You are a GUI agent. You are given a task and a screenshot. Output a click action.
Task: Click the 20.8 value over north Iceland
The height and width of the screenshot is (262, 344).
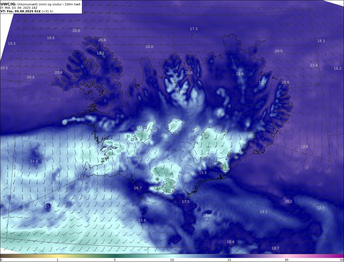click(x=189, y=73)
